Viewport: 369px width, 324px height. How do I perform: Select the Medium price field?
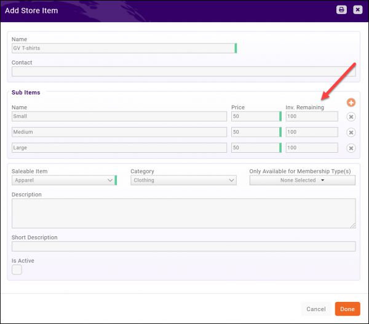[x=255, y=132]
